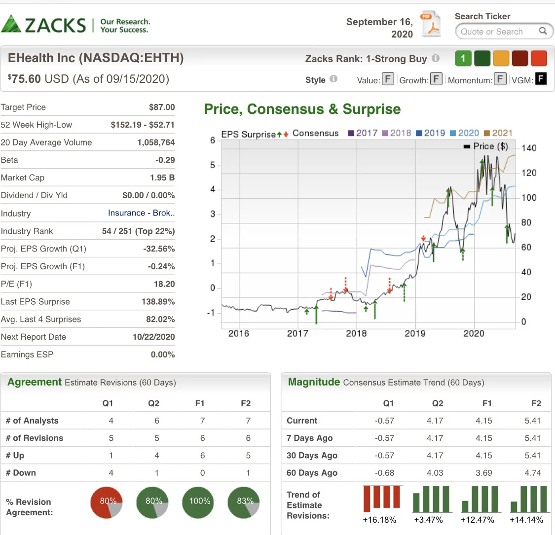Image resolution: width=555 pixels, height=535 pixels.
Task: Open the PDF report icon
Action: 430,24
